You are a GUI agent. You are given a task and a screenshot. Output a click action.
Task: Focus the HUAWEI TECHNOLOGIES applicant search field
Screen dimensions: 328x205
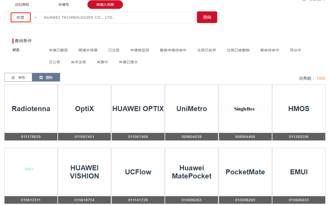coord(117,18)
